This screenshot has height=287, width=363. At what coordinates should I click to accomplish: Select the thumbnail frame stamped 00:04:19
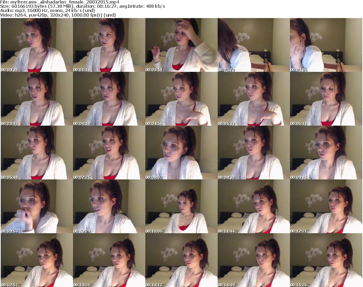click(109, 99)
